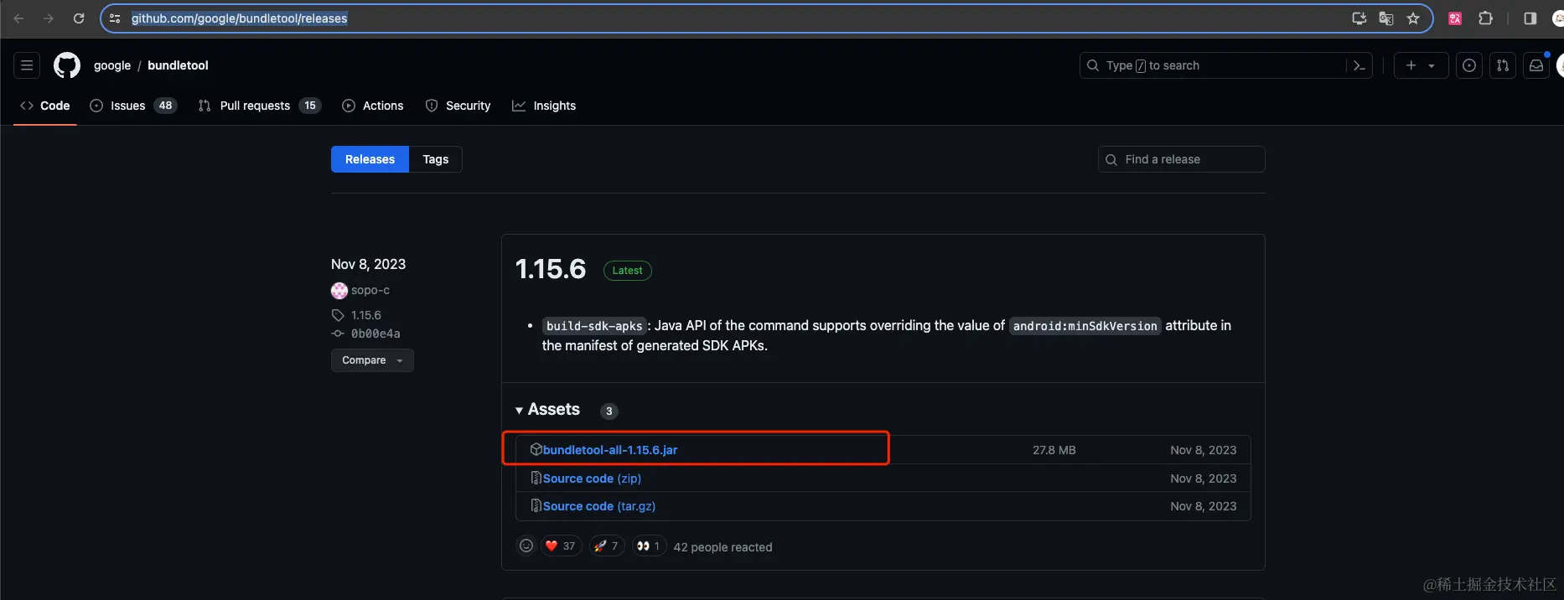Go to GitHub home via Octocat logo
This screenshot has height=600, width=1564.
(67, 65)
